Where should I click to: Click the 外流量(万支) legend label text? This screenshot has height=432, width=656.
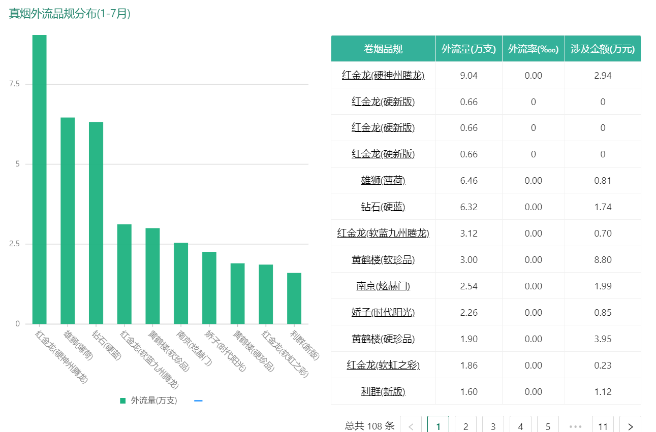coord(154,401)
